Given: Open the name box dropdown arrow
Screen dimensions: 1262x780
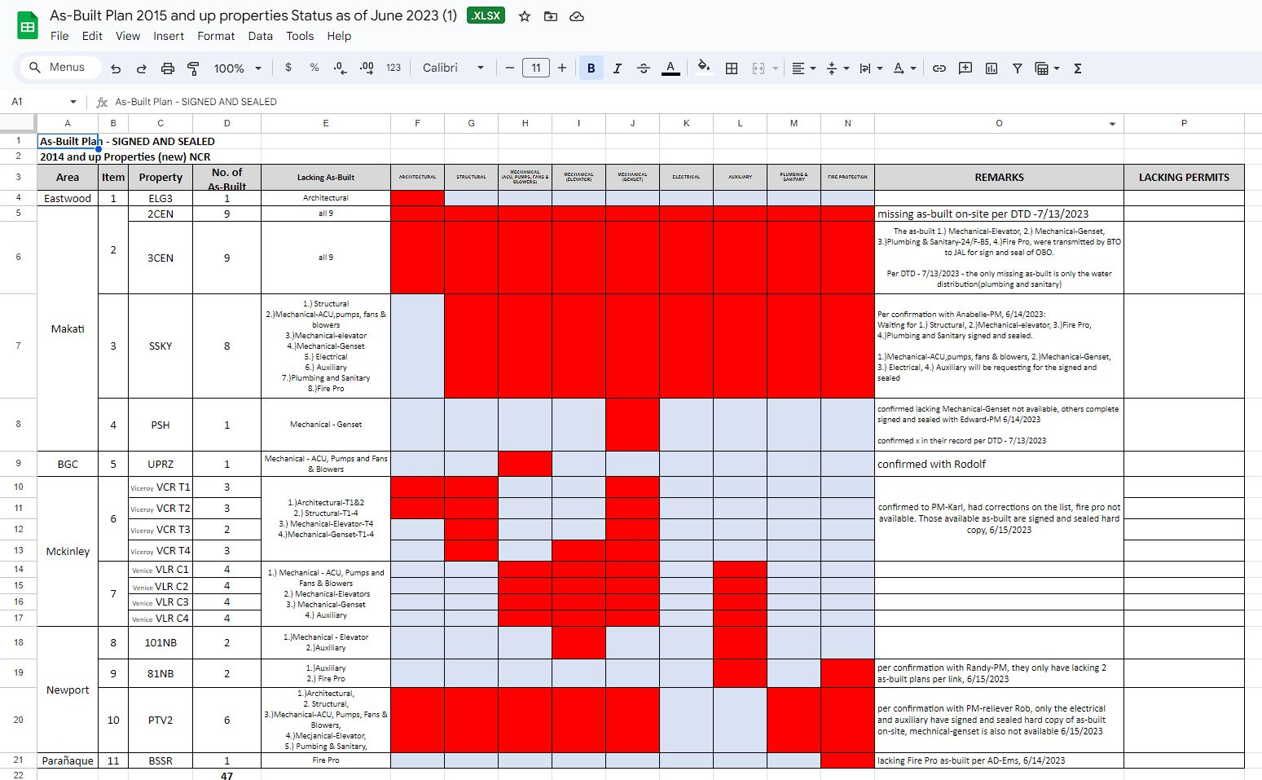Looking at the screenshot, I should pos(73,102).
